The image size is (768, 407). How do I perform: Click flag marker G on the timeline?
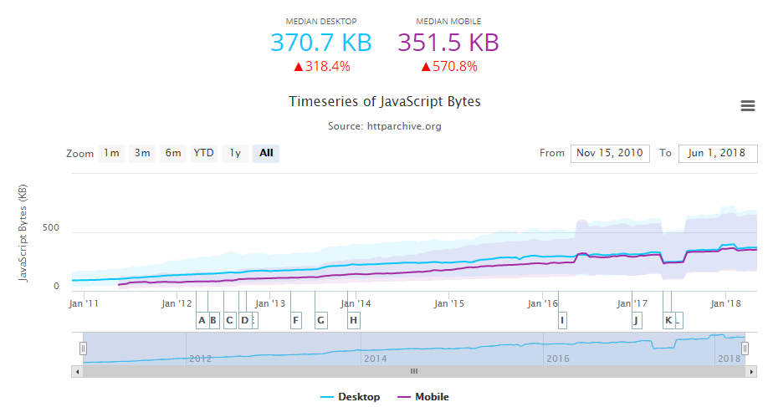pyautogui.click(x=320, y=320)
